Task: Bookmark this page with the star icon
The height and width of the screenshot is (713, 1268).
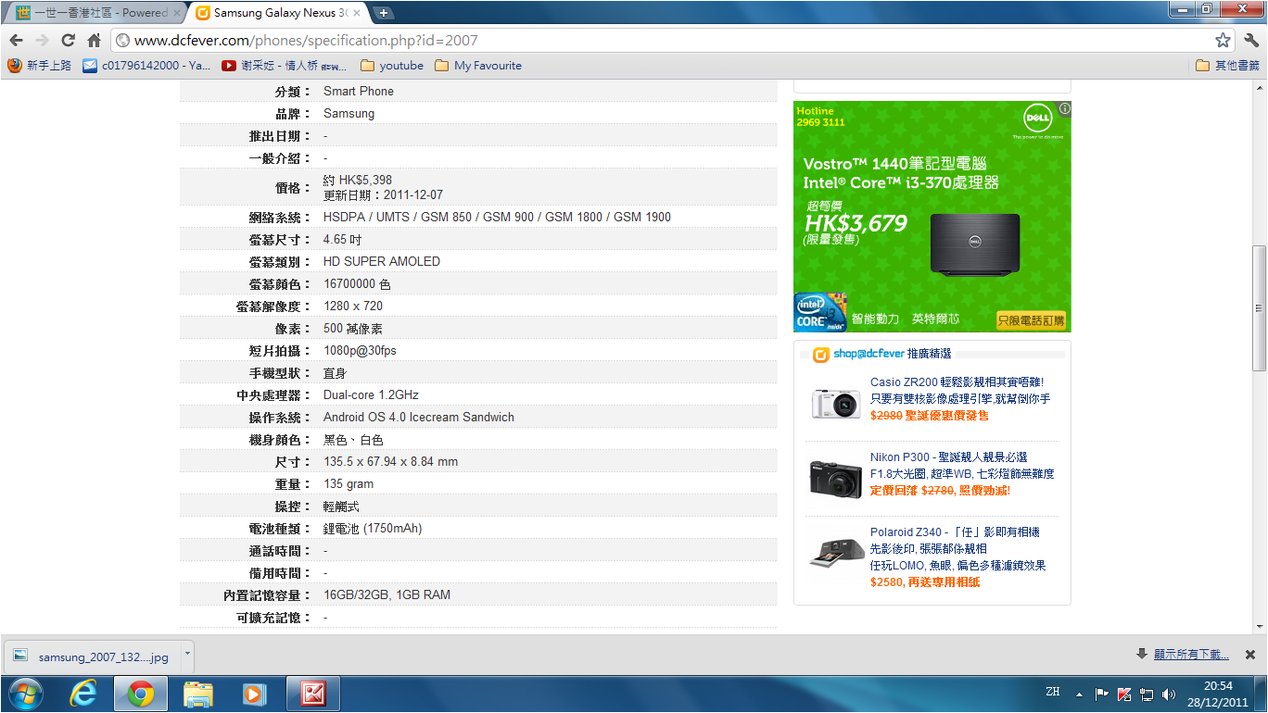Action: point(1223,41)
